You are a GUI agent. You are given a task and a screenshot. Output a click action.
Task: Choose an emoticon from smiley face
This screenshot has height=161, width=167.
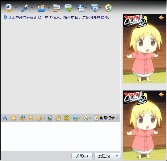tap(14, 118)
